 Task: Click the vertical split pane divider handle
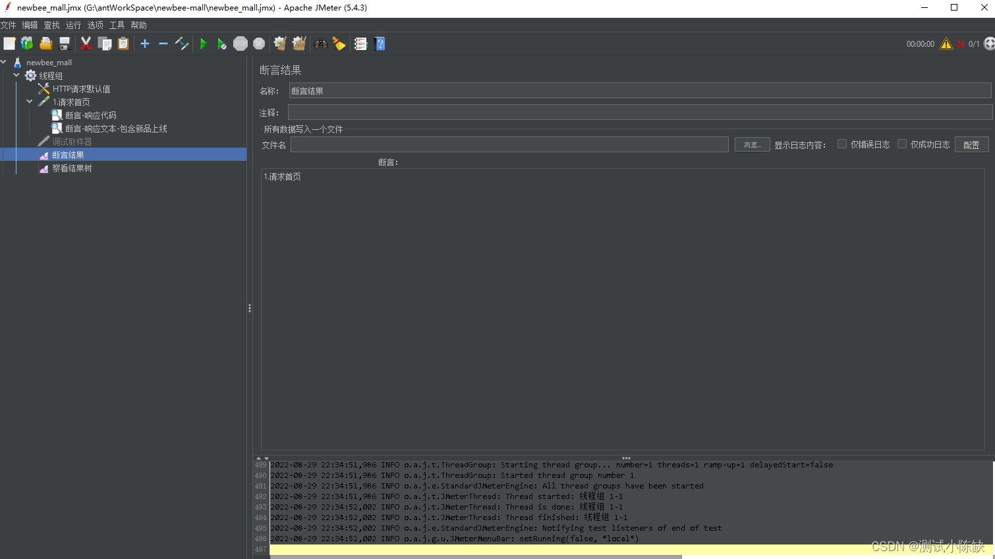pos(250,308)
